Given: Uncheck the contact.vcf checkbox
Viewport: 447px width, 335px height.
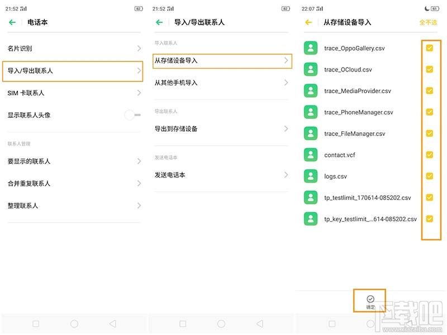Looking at the screenshot, I should 430,155.
